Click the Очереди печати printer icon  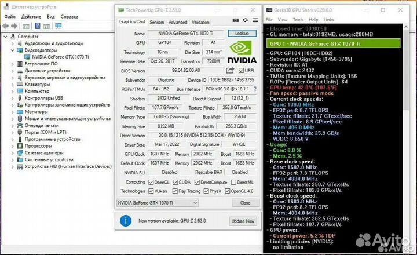pos(20,125)
